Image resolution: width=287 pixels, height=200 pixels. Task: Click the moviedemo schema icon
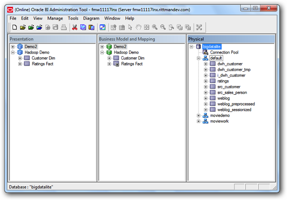click(x=205, y=115)
